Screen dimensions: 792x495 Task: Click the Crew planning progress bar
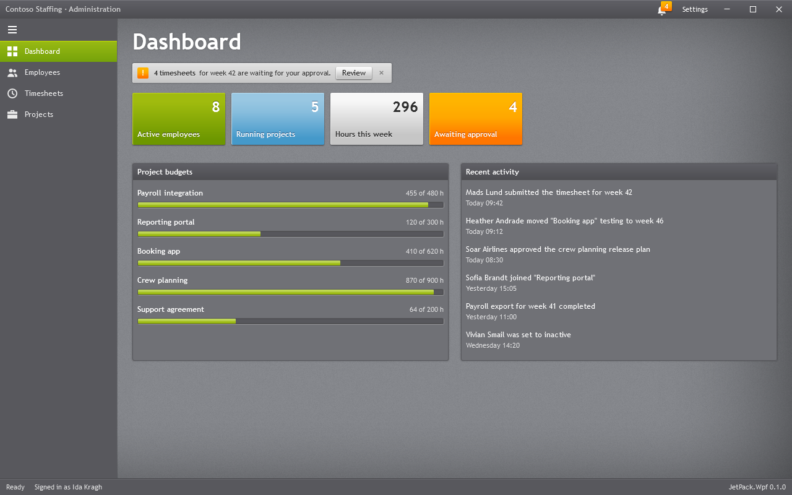pos(290,292)
